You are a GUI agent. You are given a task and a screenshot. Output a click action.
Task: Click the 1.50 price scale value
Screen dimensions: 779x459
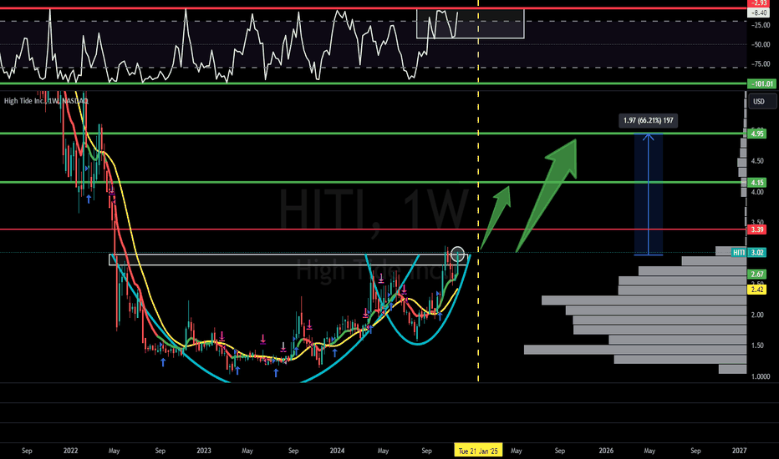757,346
